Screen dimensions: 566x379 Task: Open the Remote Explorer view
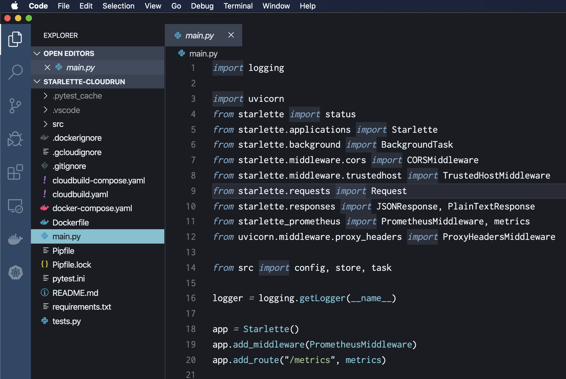15,206
